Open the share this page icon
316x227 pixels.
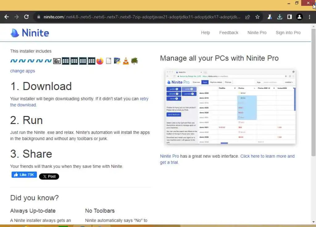pyautogui.click(x=247, y=17)
